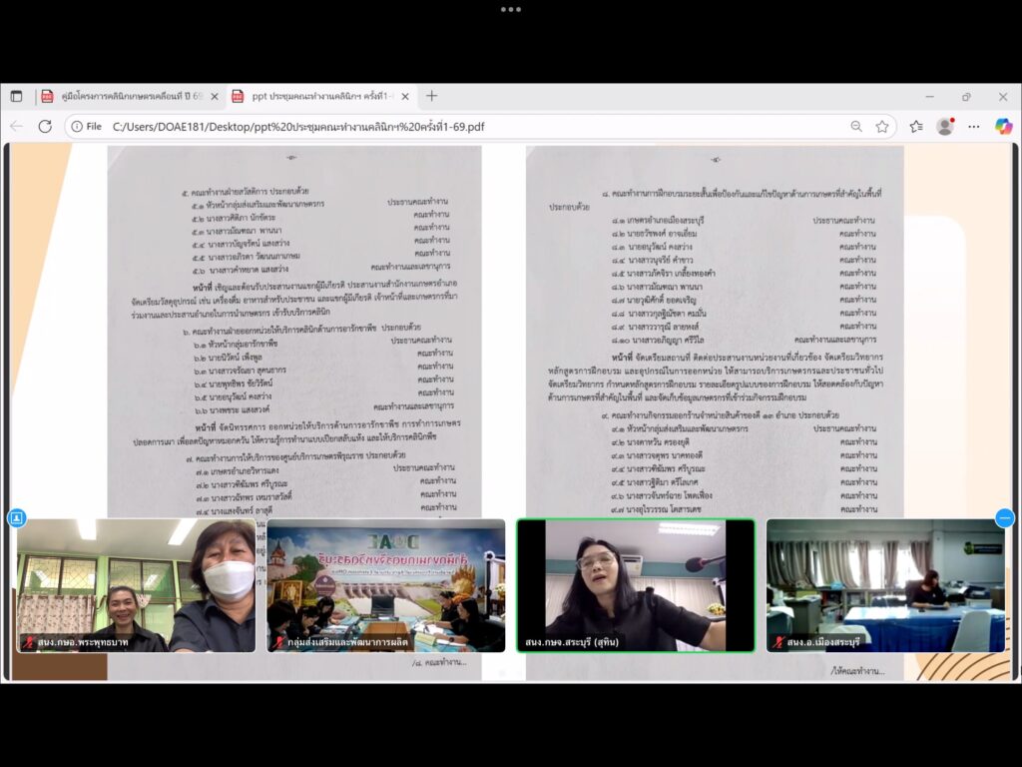Click the File site info indicator

pos(86,127)
